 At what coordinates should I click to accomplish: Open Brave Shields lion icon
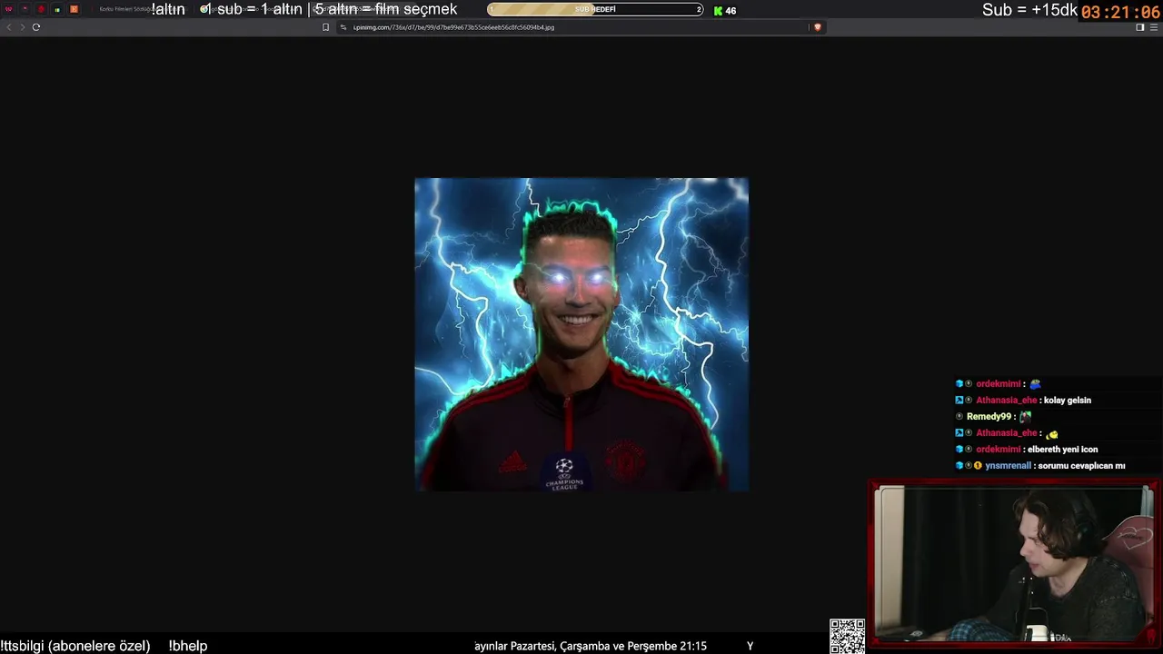(x=818, y=27)
